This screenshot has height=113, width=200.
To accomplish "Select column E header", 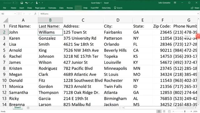I will point(142,20).
